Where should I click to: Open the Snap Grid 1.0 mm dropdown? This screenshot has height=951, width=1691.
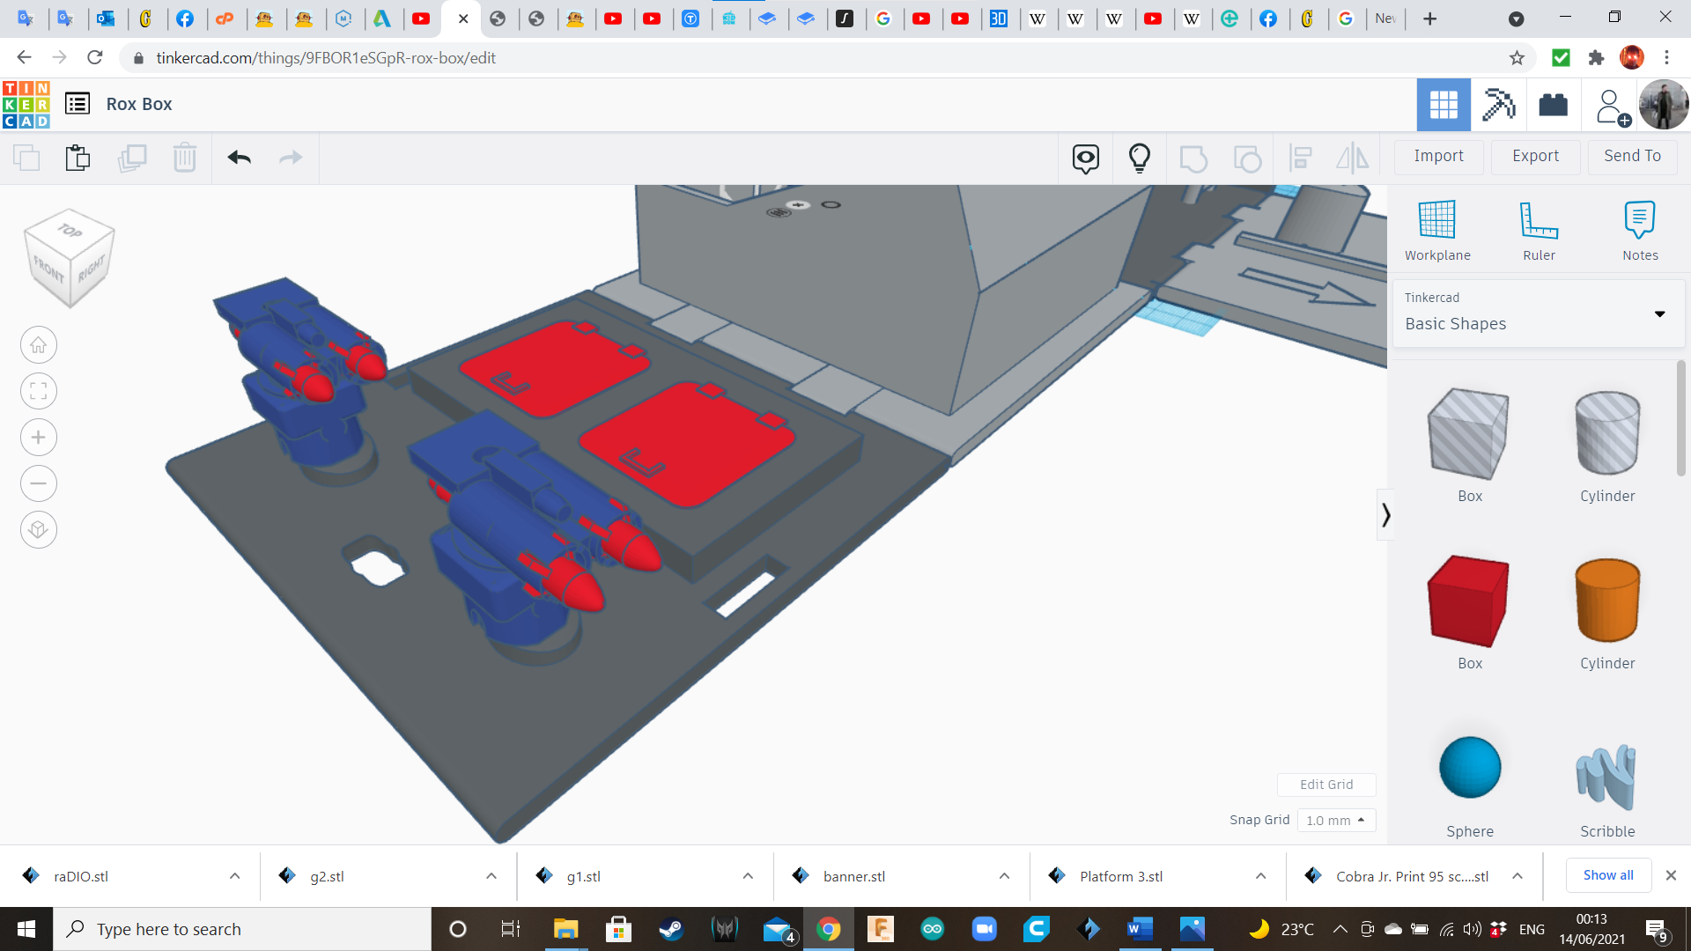1335,820
